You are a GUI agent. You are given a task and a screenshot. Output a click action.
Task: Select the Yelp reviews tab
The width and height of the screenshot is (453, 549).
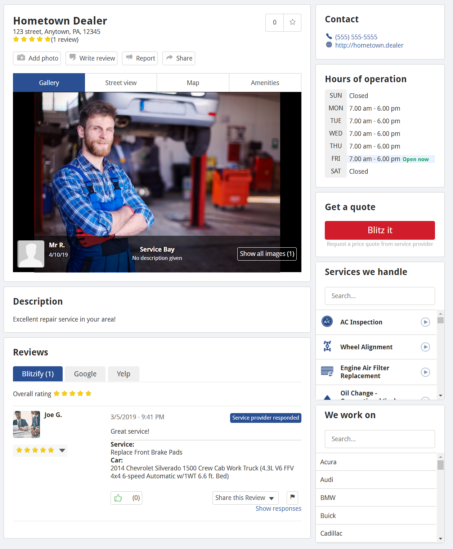pyautogui.click(x=123, y=374)
